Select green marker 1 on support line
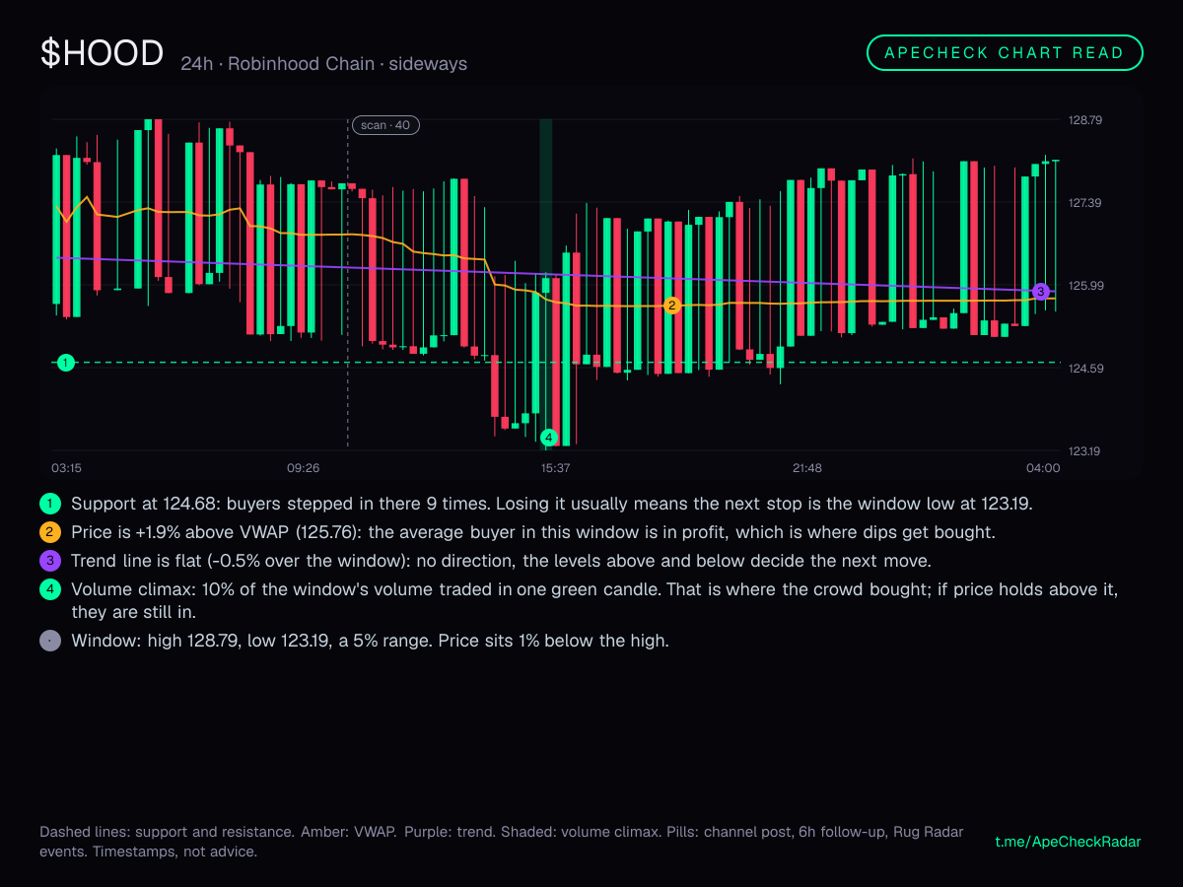This screenshot has height=887, width=1183. 65,363
